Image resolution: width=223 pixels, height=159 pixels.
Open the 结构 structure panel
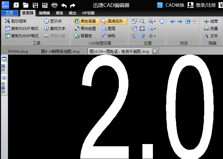(x=108, y=36)
